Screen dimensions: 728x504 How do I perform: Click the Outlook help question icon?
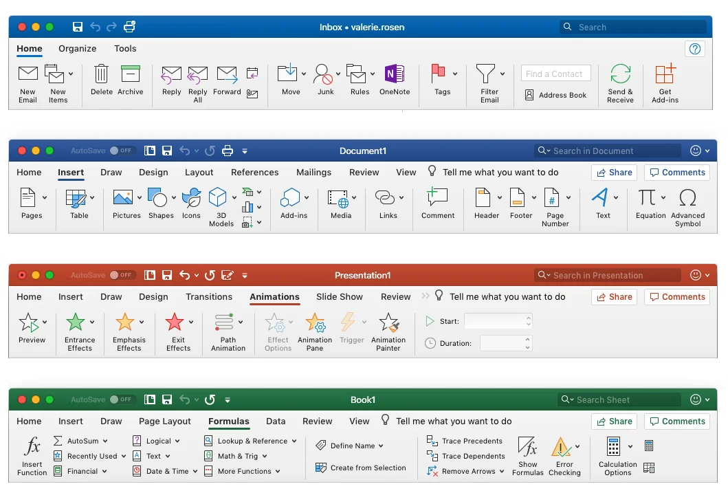(695, 49)
